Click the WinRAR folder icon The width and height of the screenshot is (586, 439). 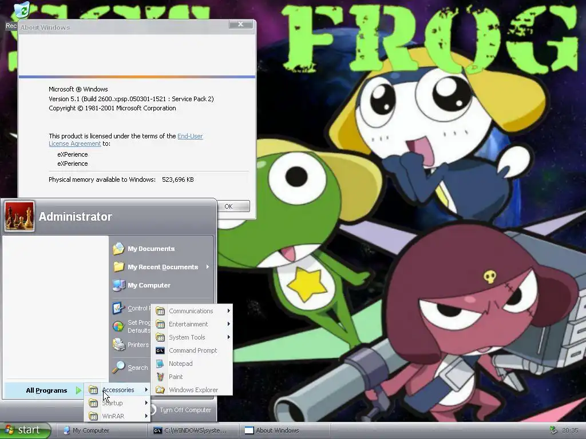pos(93,416)
